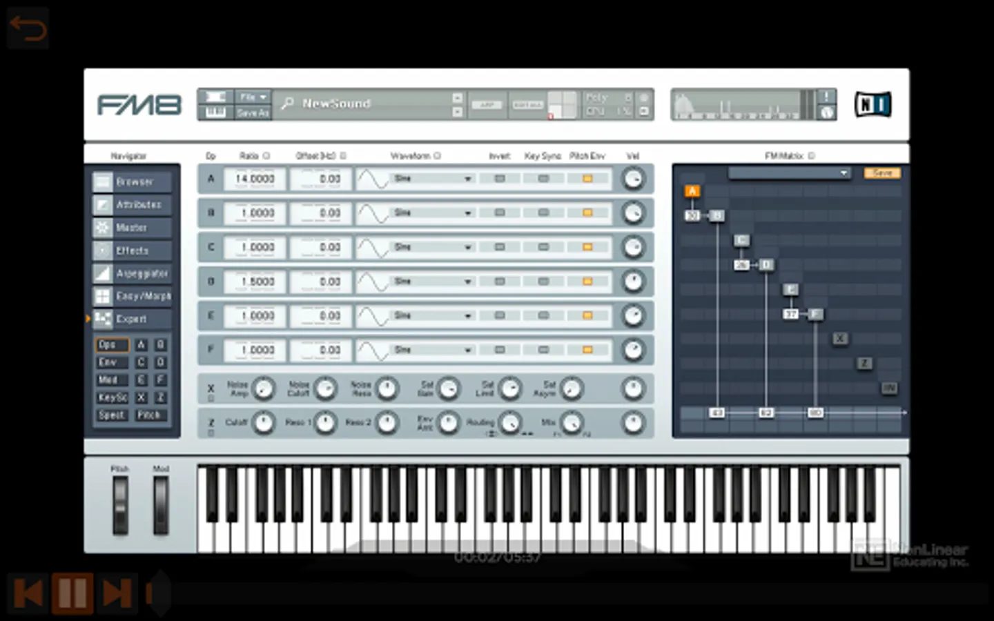Open operator C waveform Sine dropdown
The width and height of the screenshot is (994, 621).
click(x=432, y=247)
